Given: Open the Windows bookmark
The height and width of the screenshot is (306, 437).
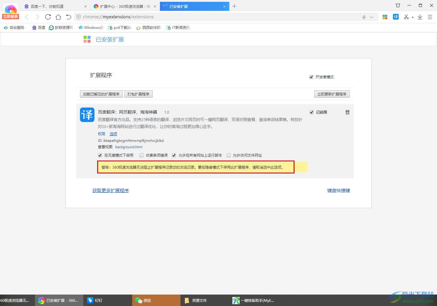Looking at the screenshot, I should [91, 28].
